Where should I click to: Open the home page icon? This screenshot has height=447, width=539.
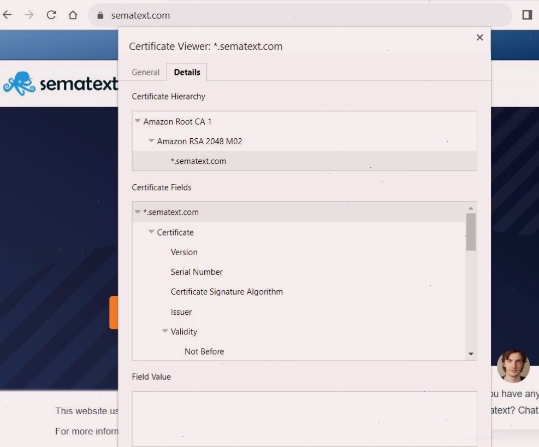click(73, 15)
